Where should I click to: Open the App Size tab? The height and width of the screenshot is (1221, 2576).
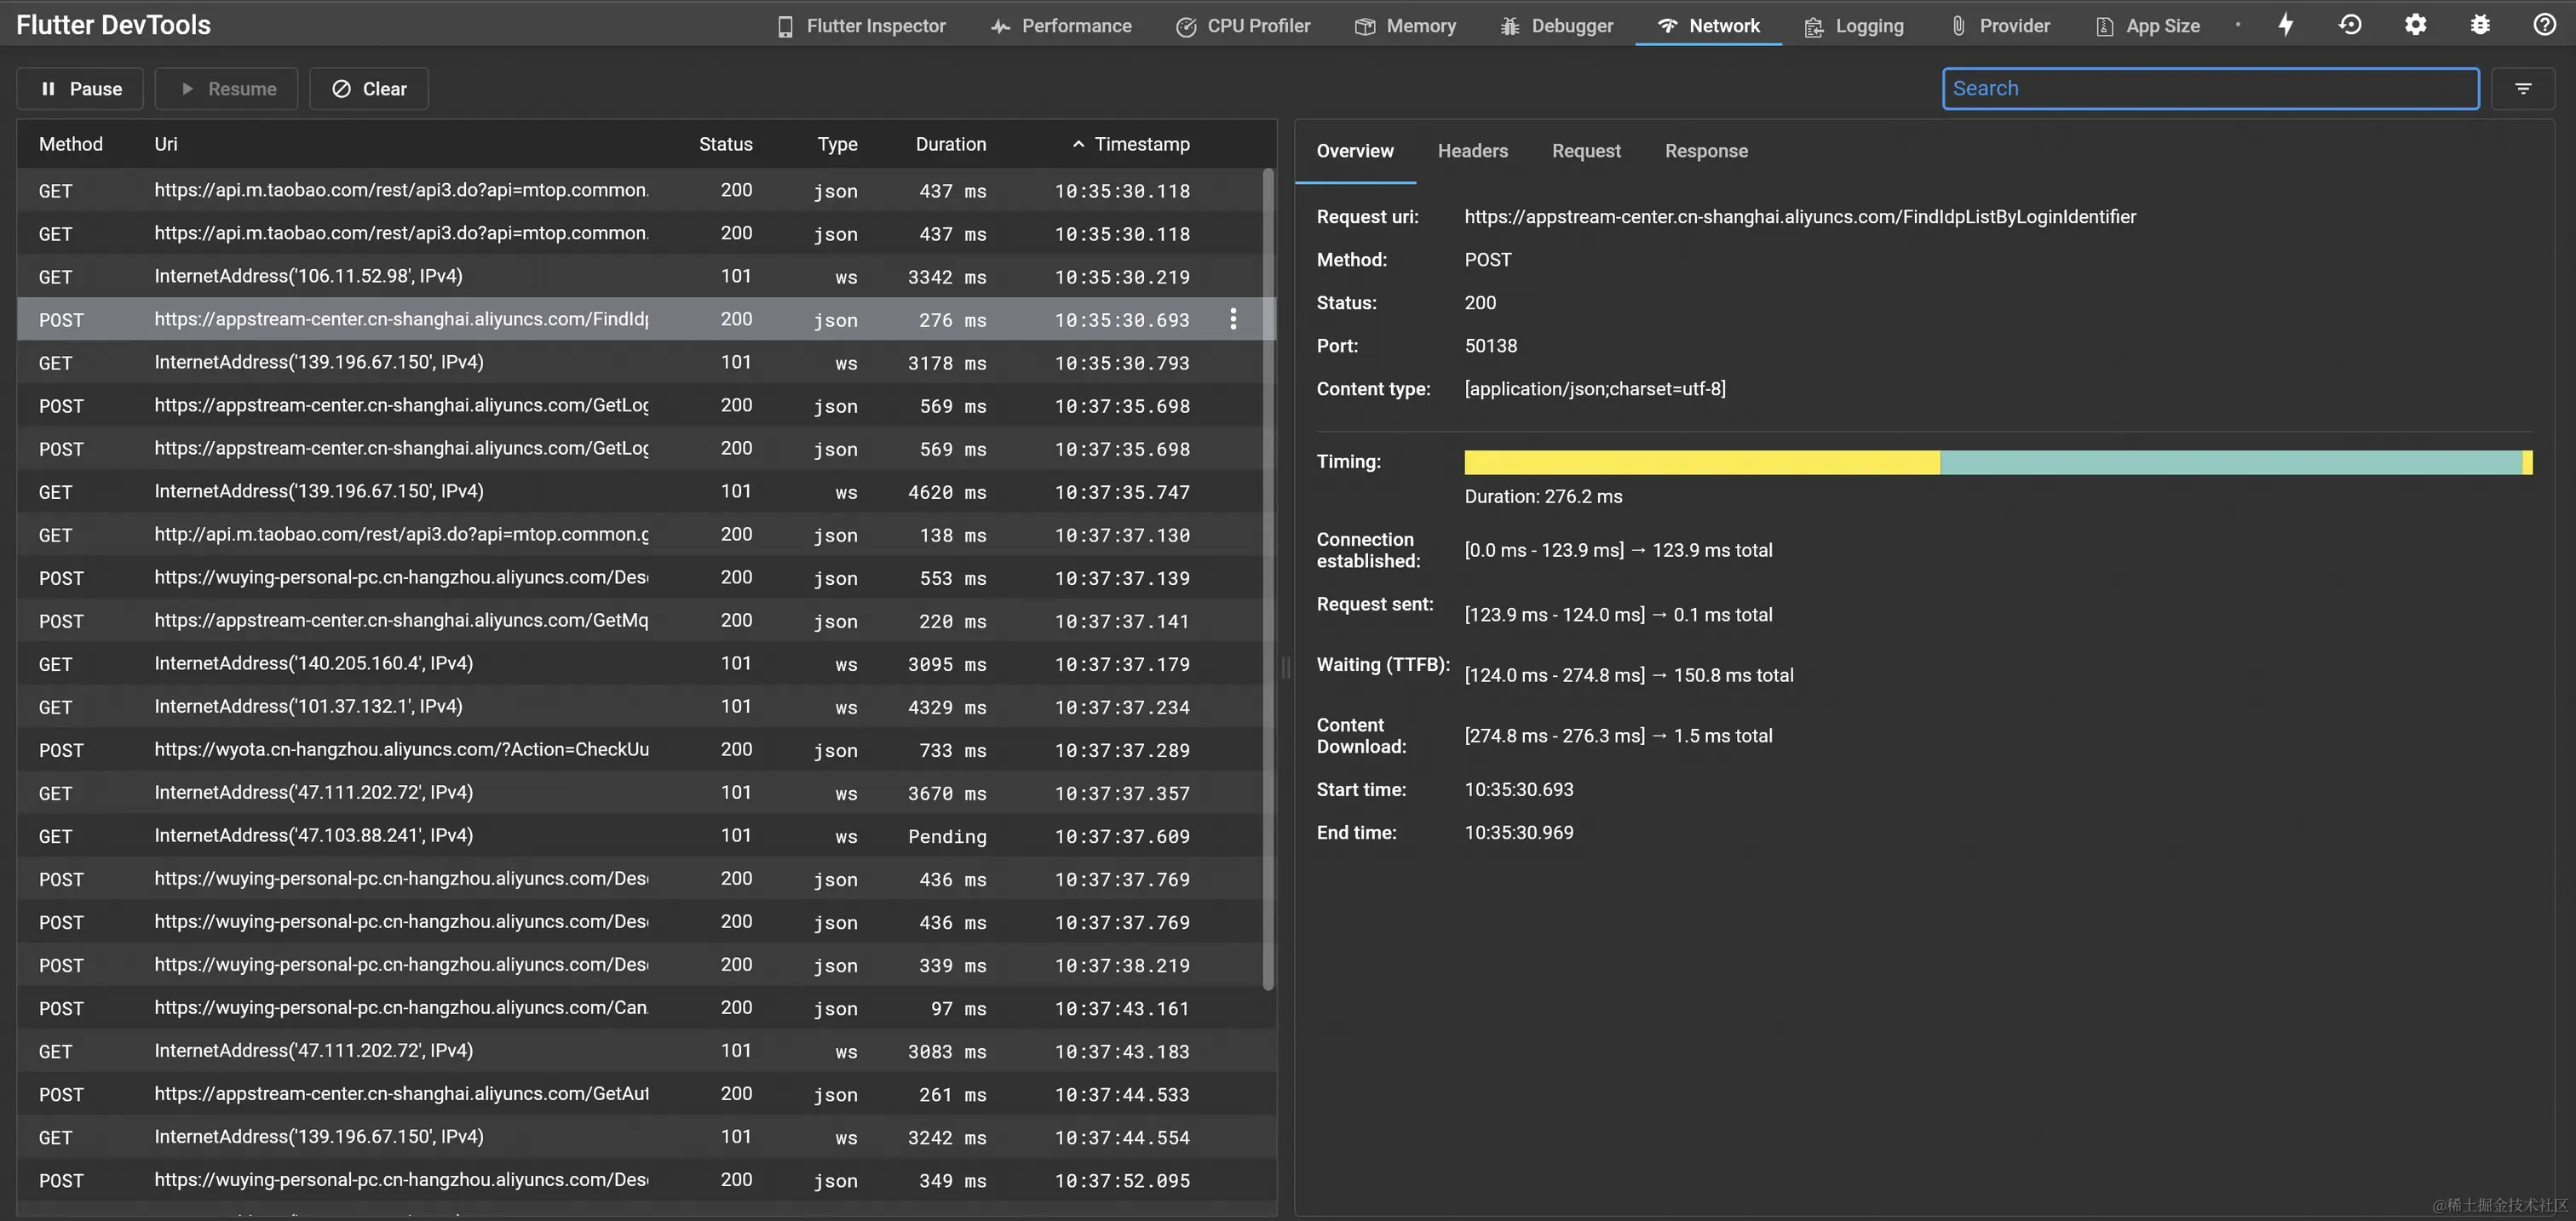click(x=2148, y=26)
